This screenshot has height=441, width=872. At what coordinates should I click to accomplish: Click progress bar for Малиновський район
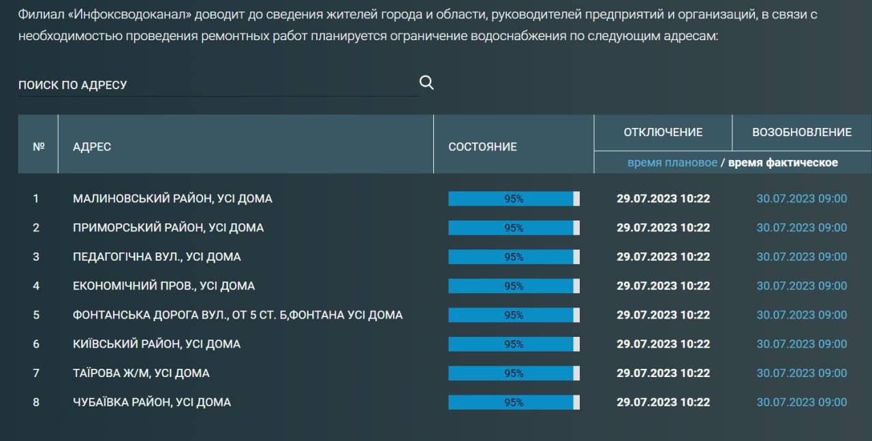[x=514, y=199]
